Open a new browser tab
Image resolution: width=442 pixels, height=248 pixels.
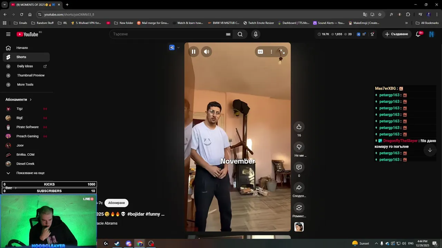(x=67, y=5)
